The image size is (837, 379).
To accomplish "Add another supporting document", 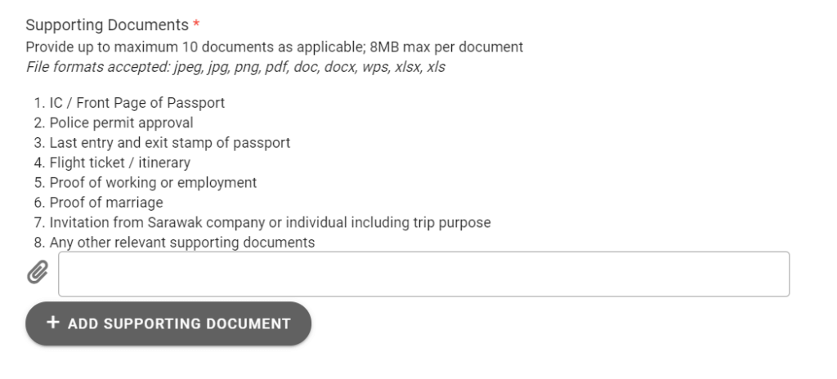I will (168, 323).
